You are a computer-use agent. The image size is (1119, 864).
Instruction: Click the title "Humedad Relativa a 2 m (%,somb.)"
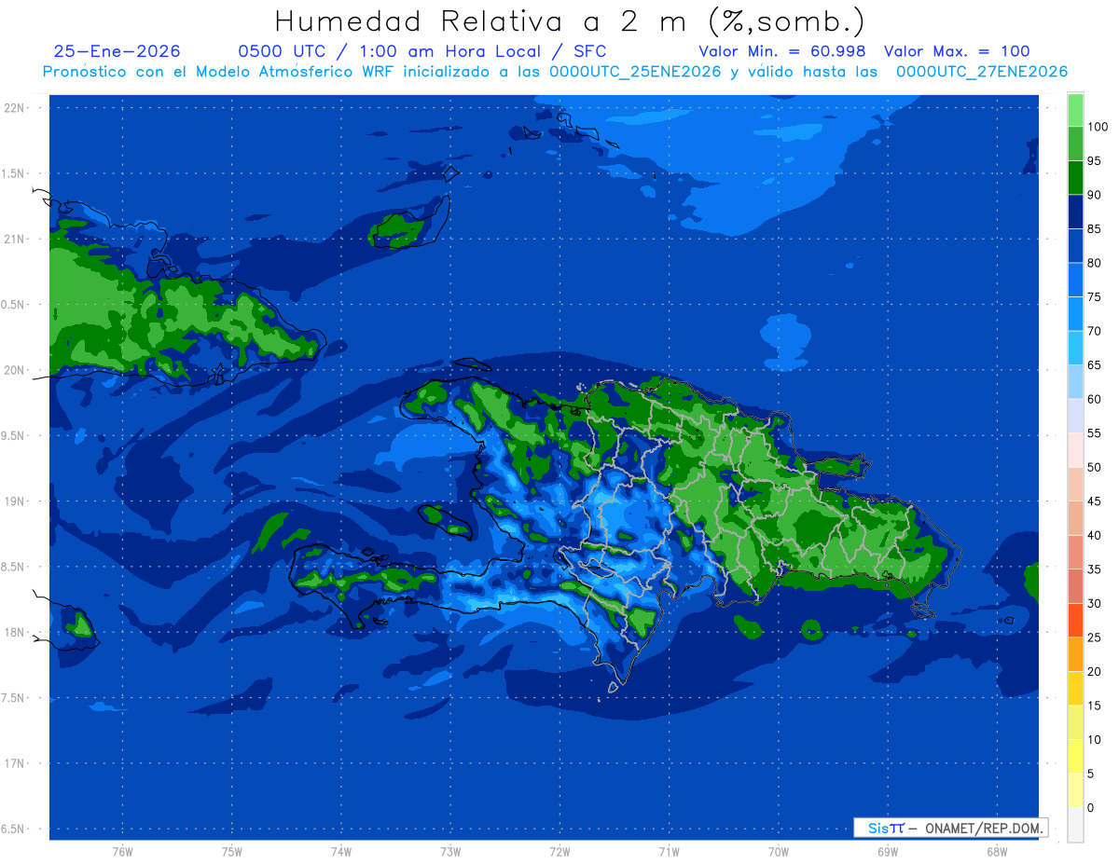(570, 21)
